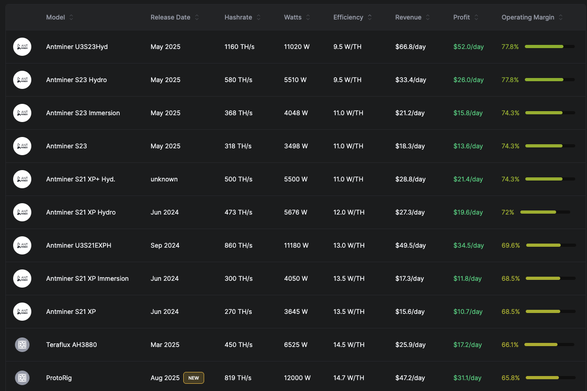Click the 72% operating margin bar
587x391 pixels.
pyautogui.click(x=545, y=212)
